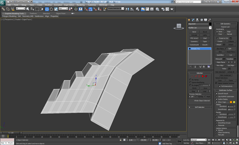Open the Rendering menu
This screenshot has height=145, width=239.
(x=80, y=5)
